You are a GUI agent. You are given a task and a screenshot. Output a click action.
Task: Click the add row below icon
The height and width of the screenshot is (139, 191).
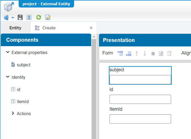[x=128, y=53]
